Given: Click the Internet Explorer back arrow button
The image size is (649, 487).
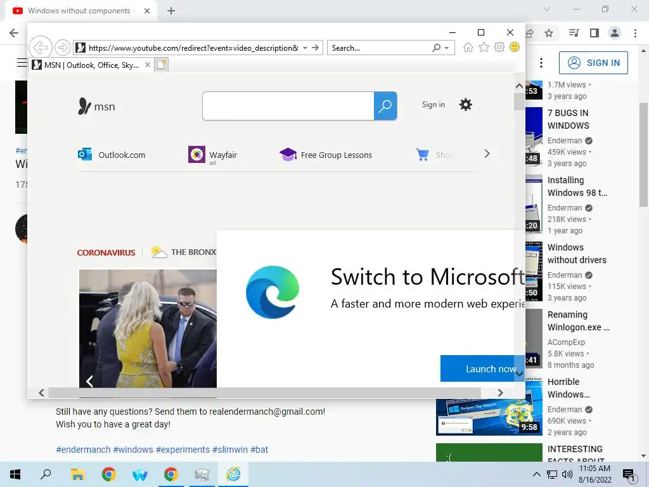Looking at the screenshot, I should click(x=41, y=47).
